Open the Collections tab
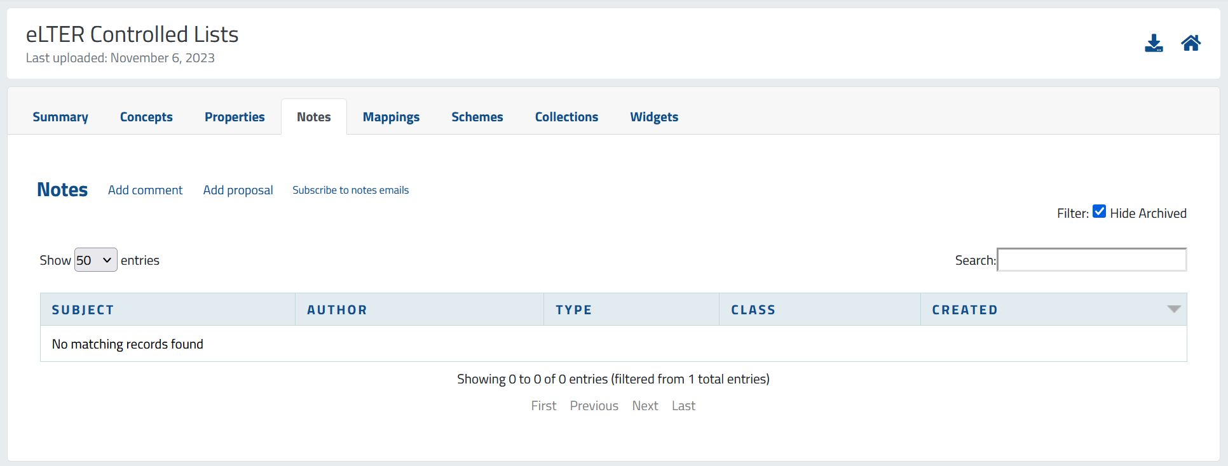Viewport: 1228px width, 466px height. (x=566, y=117)
